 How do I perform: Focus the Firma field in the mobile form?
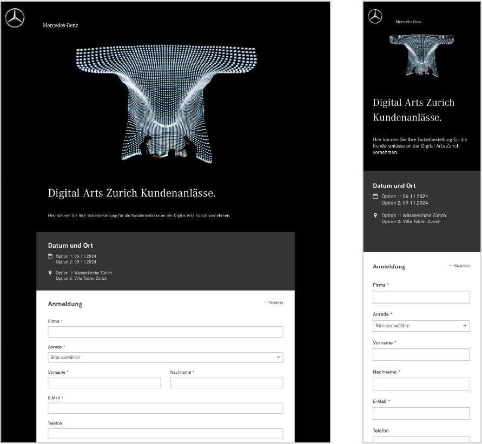[x=421, y=297]
